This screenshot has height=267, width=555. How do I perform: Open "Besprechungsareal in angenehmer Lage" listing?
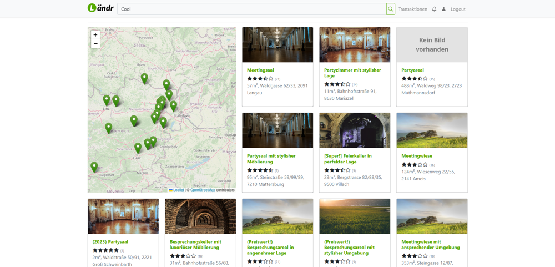coord(270,248)
